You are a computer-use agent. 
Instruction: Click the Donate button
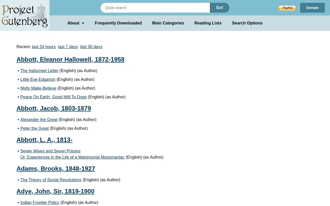pos(312,8)
